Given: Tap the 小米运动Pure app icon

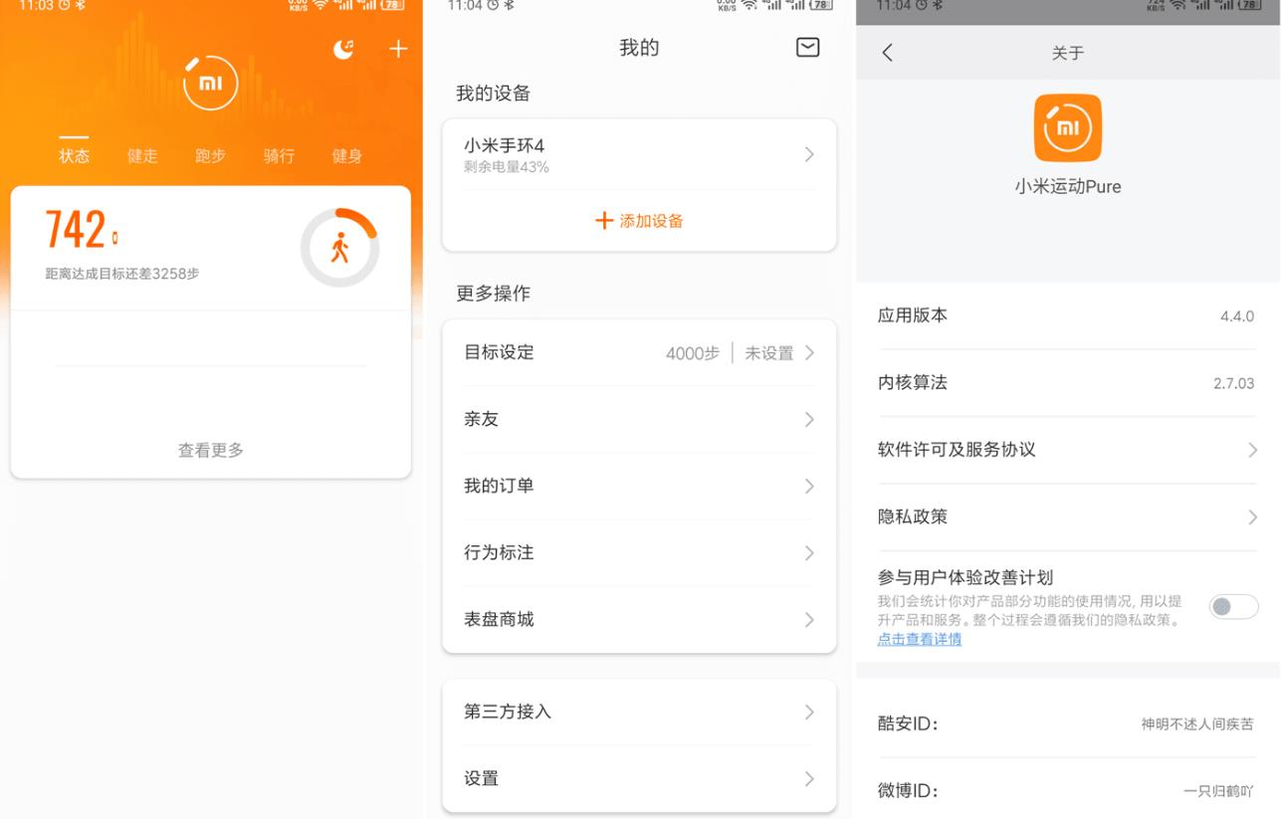Looking at the screenshot, I should point(1067,127).
